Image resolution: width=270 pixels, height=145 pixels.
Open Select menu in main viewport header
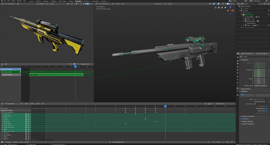pyautogui.click(x=118, y=4)
